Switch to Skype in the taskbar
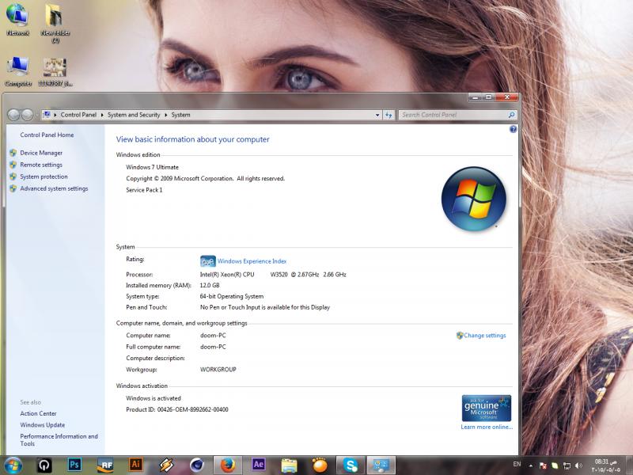Screen dimensions: 633x475 tap(351, 465)
